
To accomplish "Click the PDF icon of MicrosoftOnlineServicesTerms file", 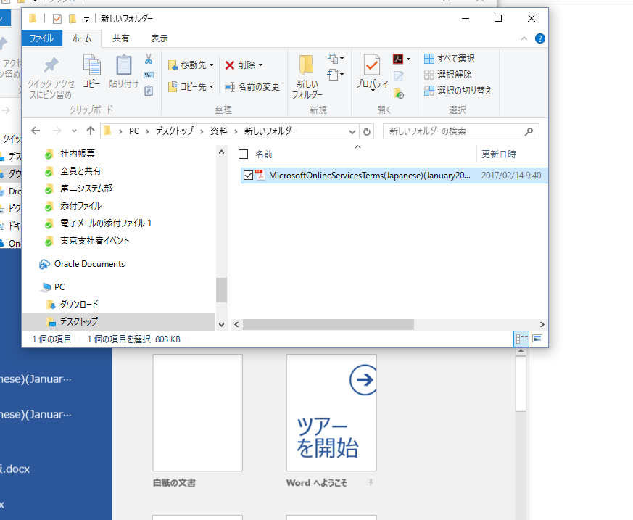I will click(x=260, y=176).
